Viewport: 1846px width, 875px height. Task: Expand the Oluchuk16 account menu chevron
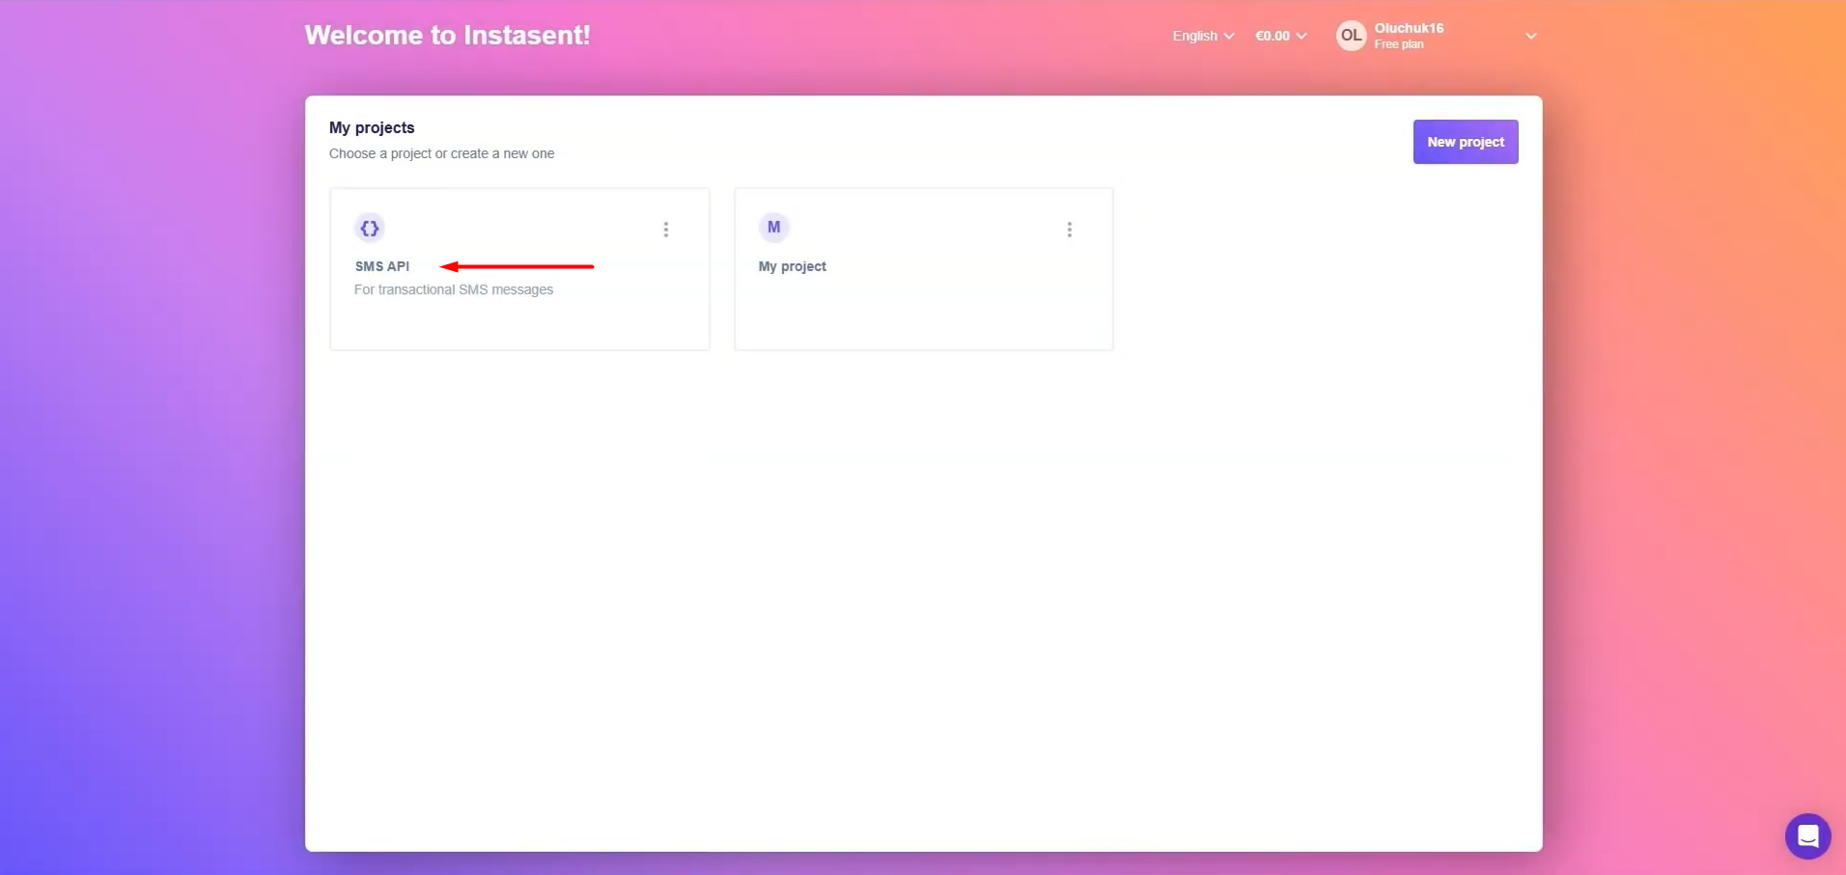coord(1531,36)
